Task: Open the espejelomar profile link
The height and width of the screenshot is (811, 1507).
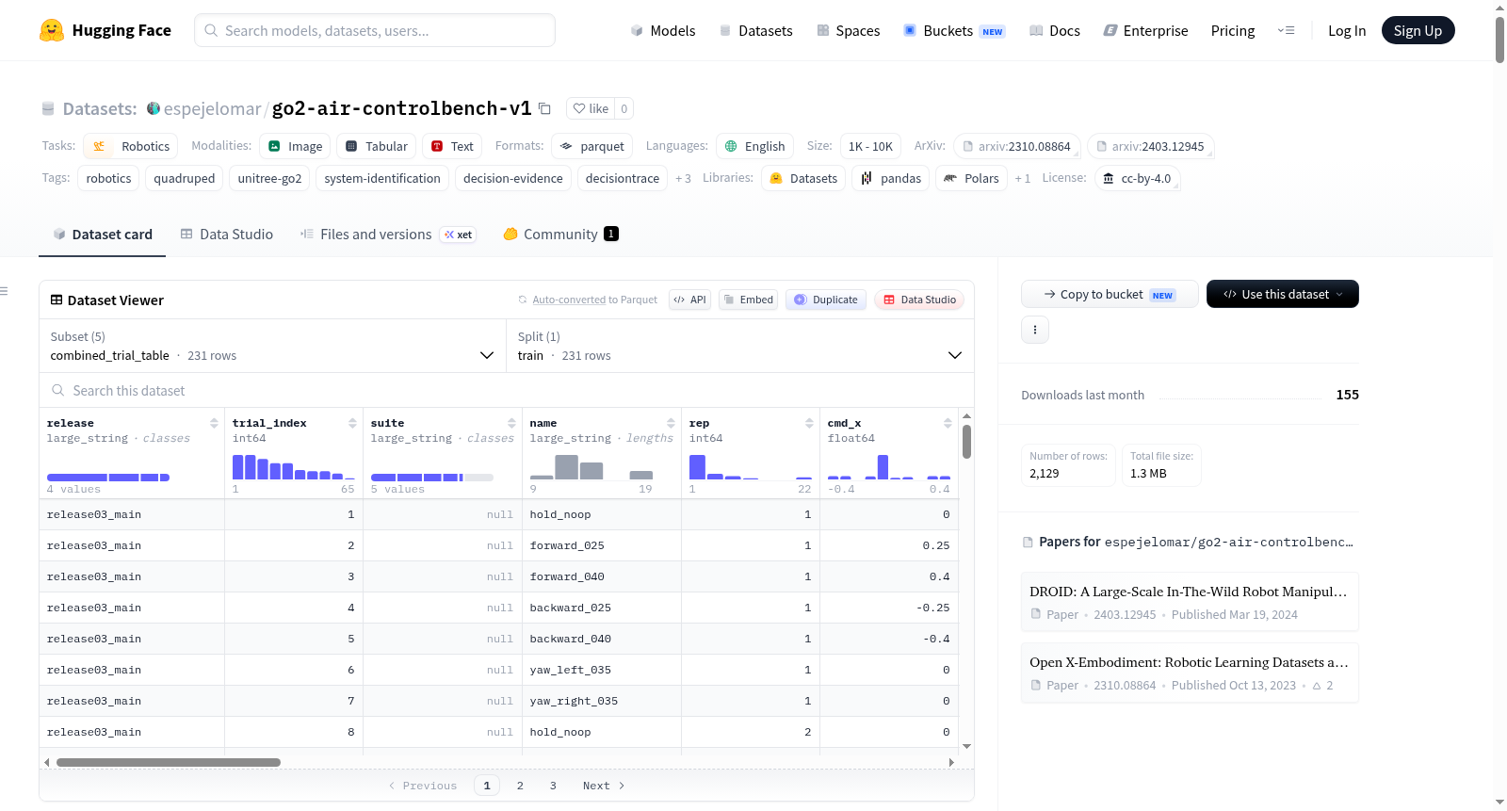Action: coord(212,108)
